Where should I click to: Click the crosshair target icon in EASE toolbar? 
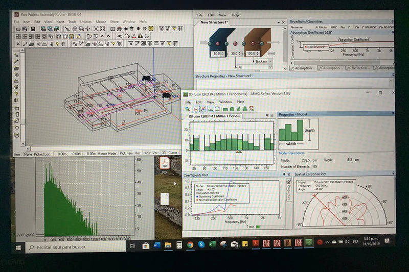pos(75,29)
